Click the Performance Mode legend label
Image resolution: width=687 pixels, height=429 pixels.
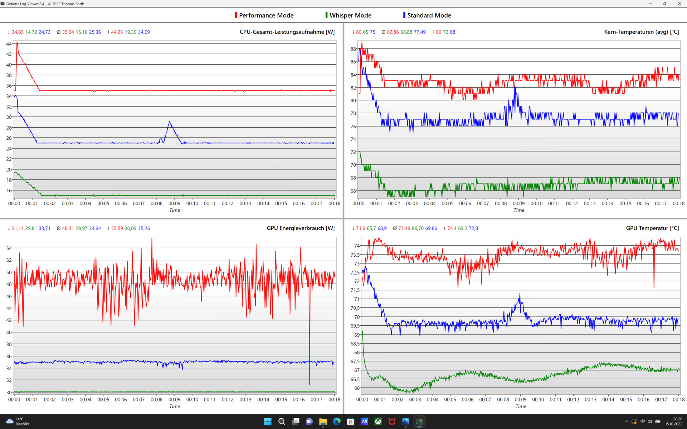tap(266, 15)
